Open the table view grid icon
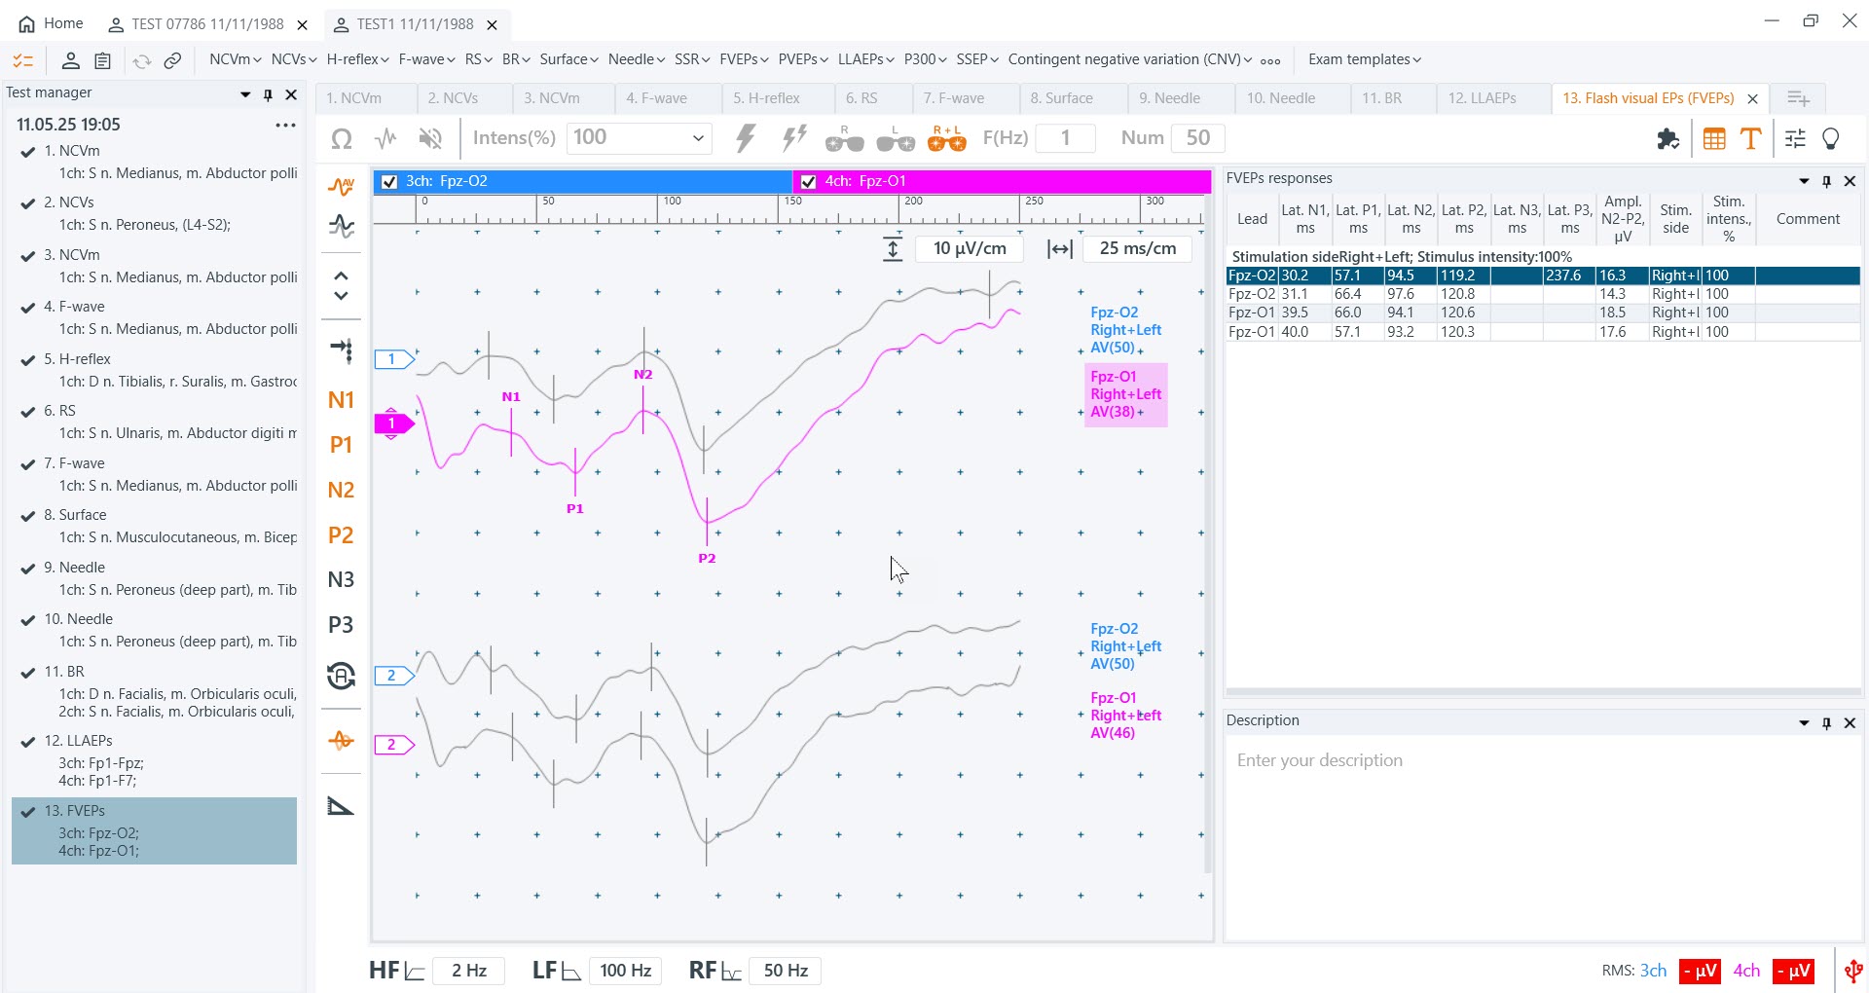1869x993 pixels. tap(1714, 139)
